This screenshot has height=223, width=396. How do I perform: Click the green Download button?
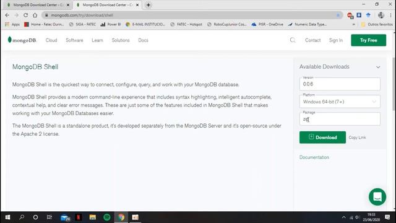(322, 138)
